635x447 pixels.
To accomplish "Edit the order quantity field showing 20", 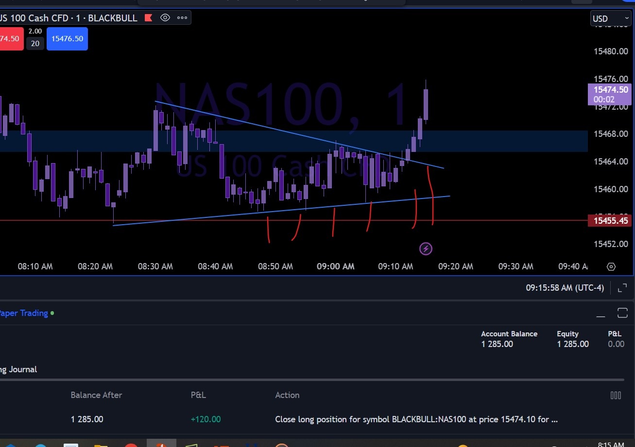I will [x=35, y=44].
